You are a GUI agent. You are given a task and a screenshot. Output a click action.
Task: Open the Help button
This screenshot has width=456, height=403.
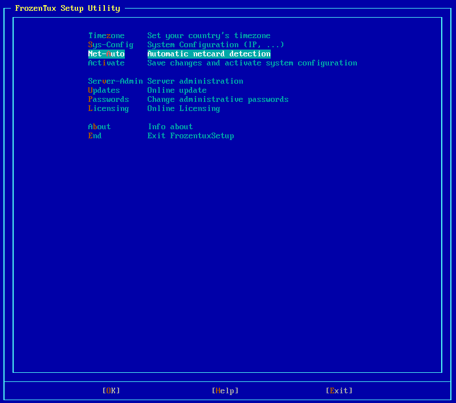click(x=225, y=391)
